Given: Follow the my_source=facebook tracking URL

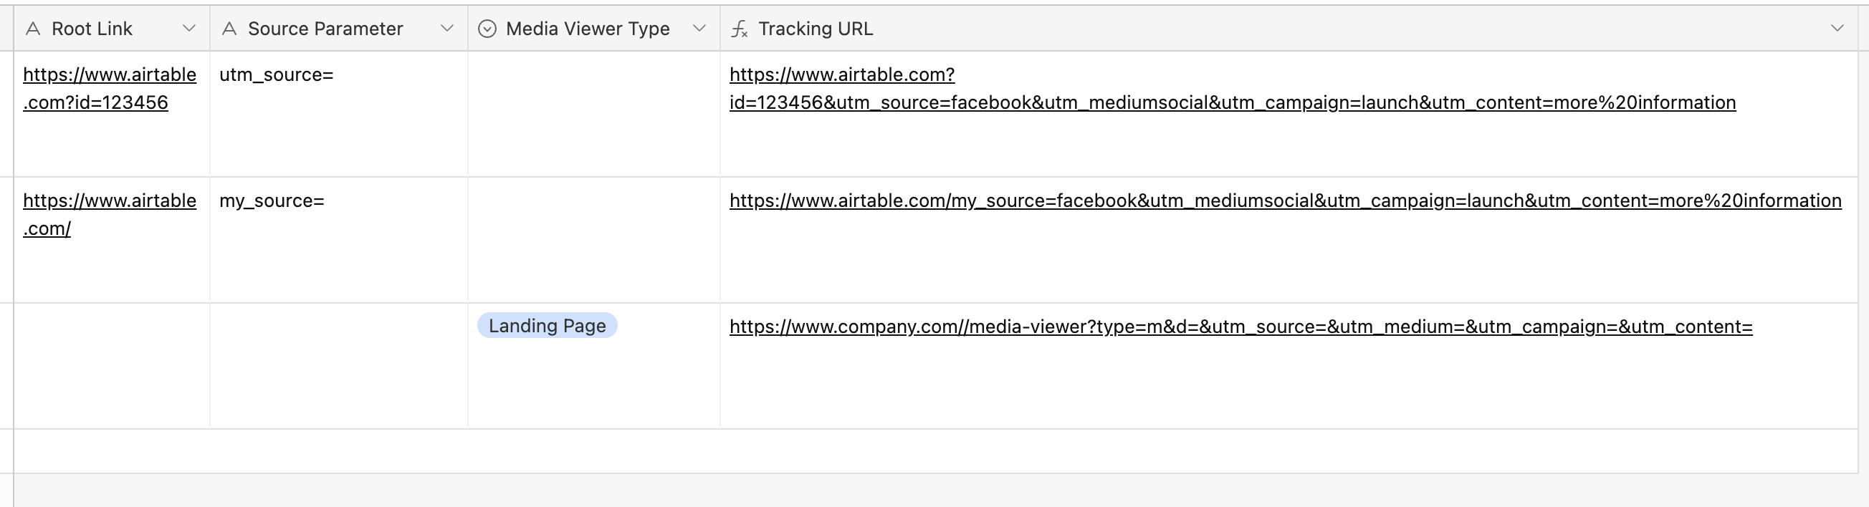Looking at the screenshot, I should pyautogui.click(x=1286, y=201).
